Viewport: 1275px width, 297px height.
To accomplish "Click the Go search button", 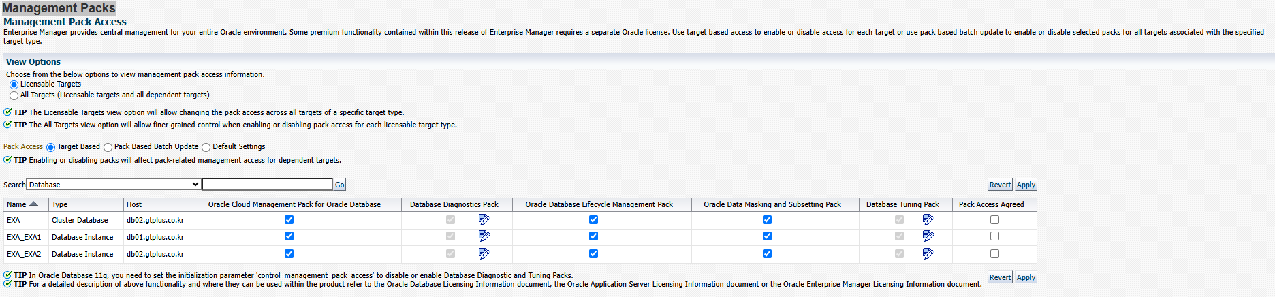I will tap(339, 185).
